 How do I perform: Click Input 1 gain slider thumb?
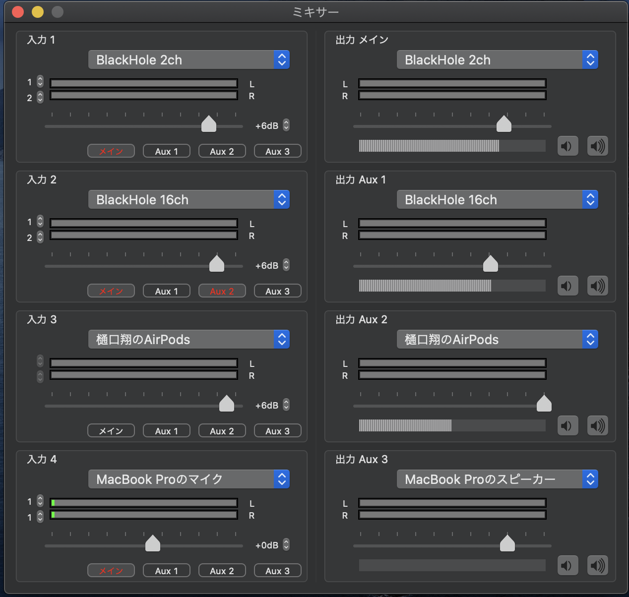click(x=209, y=124)
